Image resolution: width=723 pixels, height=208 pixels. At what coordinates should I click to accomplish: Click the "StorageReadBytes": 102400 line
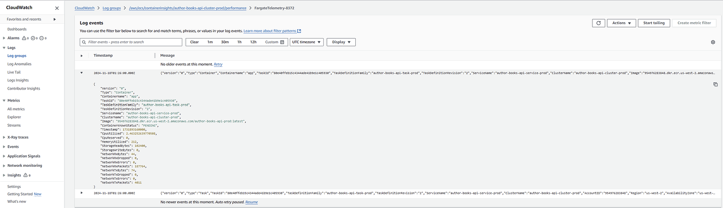[x=123, y=146]
